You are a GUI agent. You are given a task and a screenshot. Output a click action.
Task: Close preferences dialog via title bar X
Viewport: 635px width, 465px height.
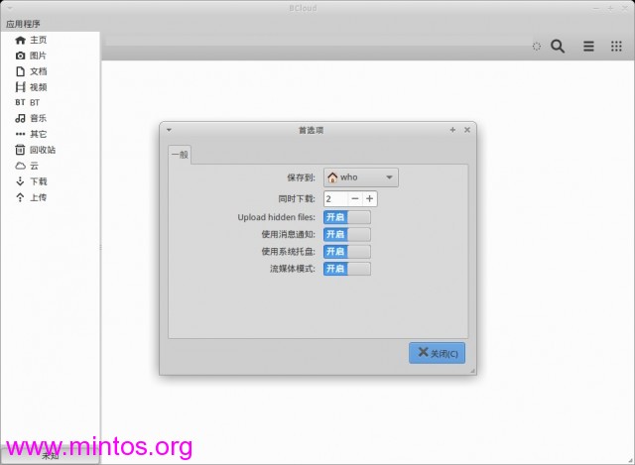pyautogui.click(x=467, y=130)
